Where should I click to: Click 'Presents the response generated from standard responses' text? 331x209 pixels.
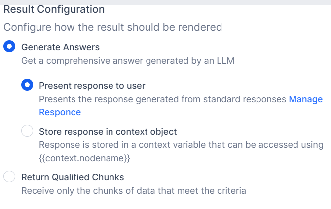tap(162, 99)
